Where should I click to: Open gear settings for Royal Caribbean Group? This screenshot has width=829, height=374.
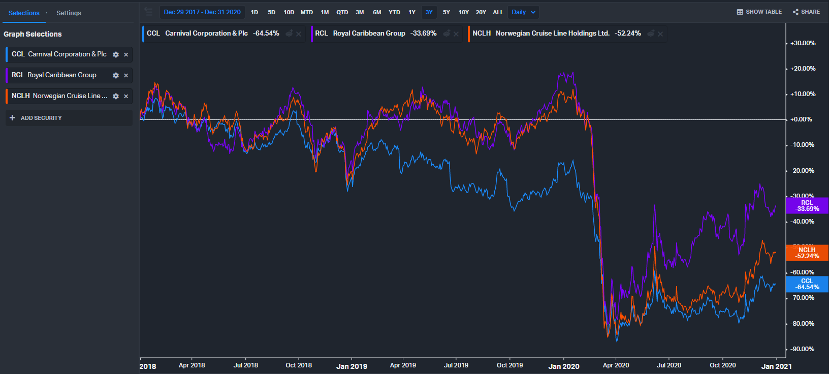pyautogui.click(x=116, y=75)
